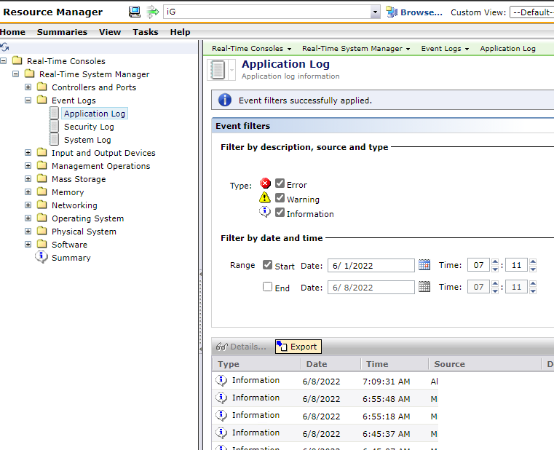Open the Home menu
This screenshot has height=450, width=554.
tap(12, 32)
